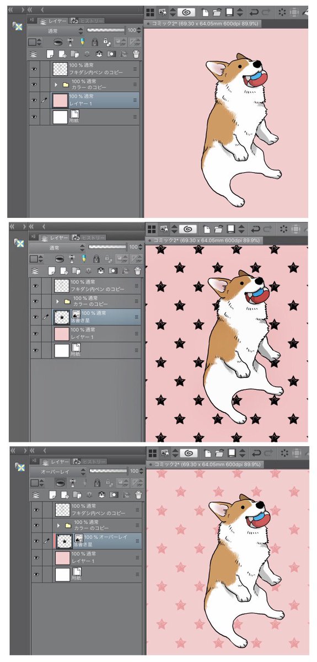
Task: Click Save icon above plain pink canvas
Action: pyautogui.click(x=229, y=12)
